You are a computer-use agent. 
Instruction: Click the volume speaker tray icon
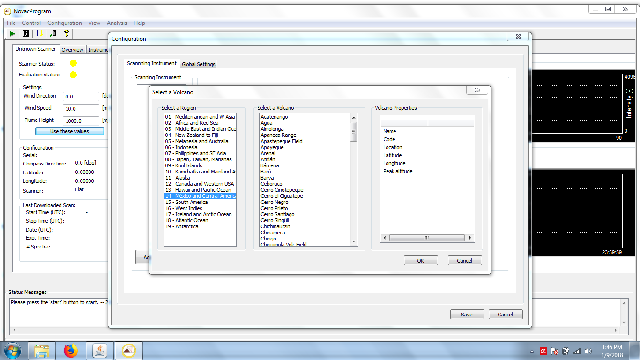coord(588,351)
